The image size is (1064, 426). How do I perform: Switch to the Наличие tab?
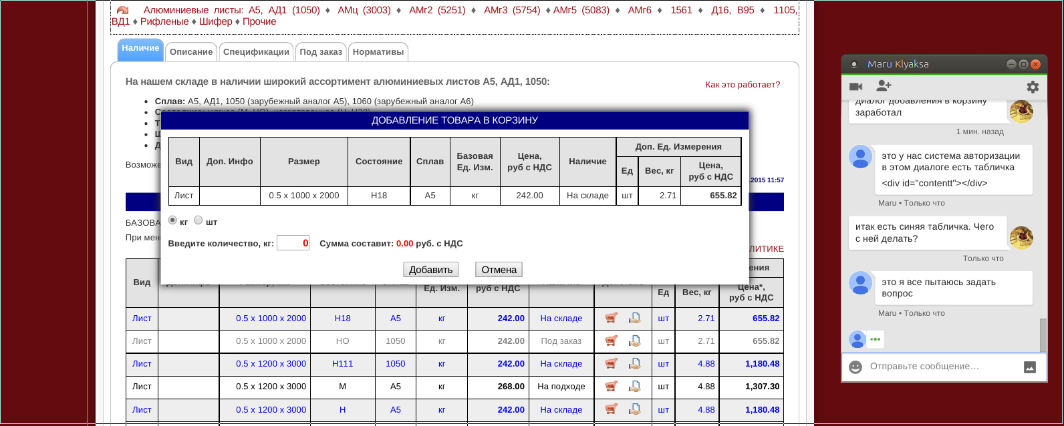click(x=140, y=49)
